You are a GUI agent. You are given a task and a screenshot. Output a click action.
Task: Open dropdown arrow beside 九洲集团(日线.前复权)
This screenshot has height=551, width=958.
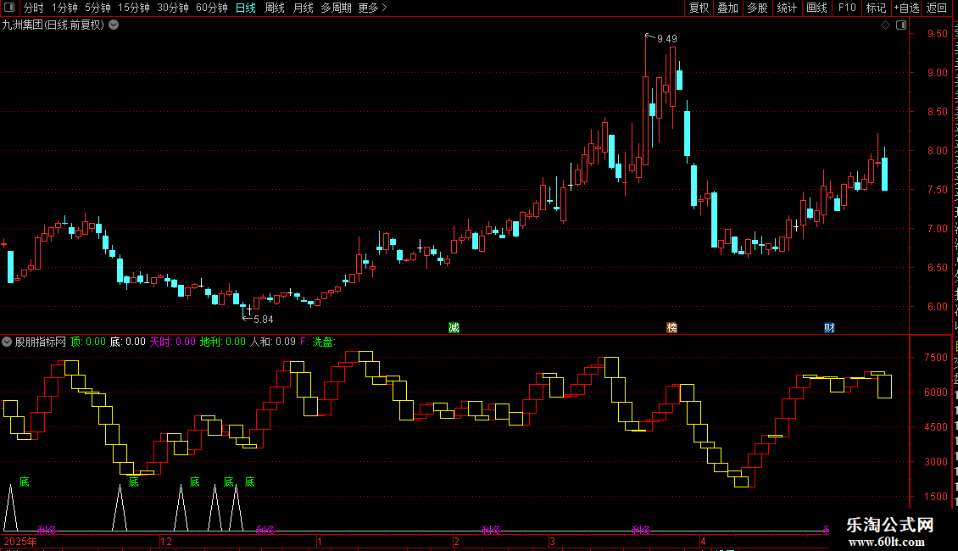[x=114, y=25]
